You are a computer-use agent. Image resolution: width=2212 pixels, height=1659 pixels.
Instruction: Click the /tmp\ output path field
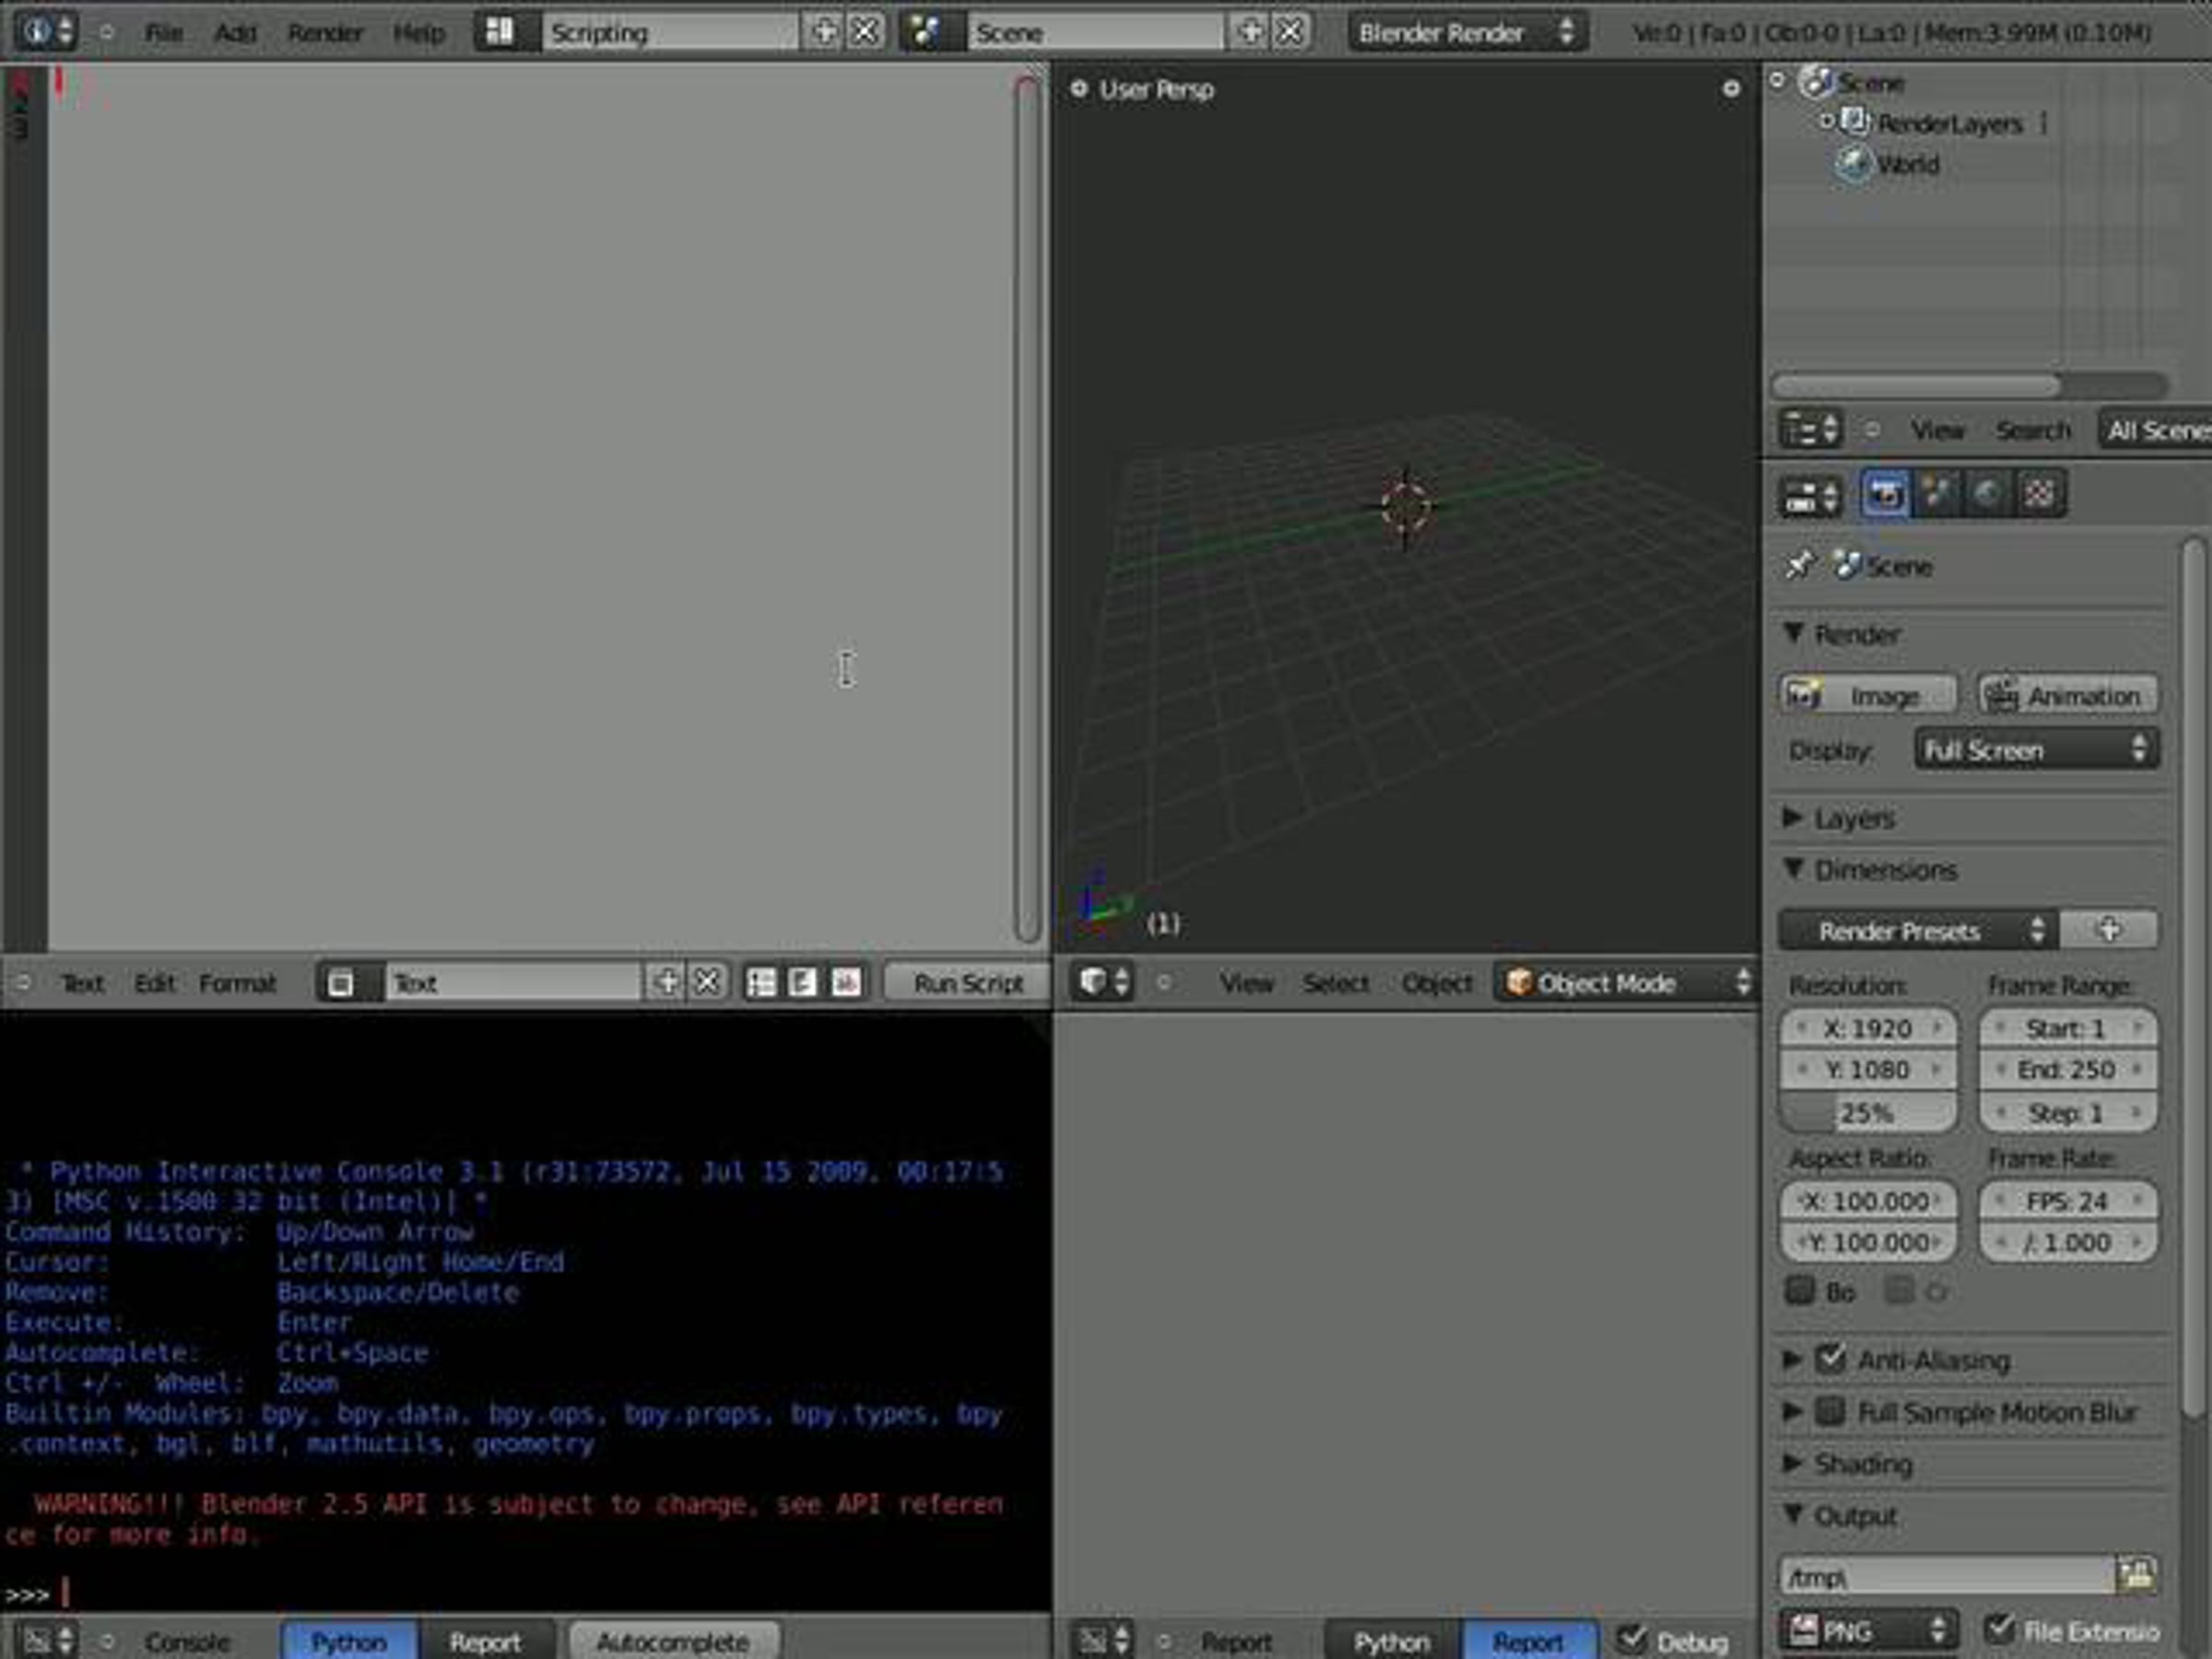point(1946,1577)
